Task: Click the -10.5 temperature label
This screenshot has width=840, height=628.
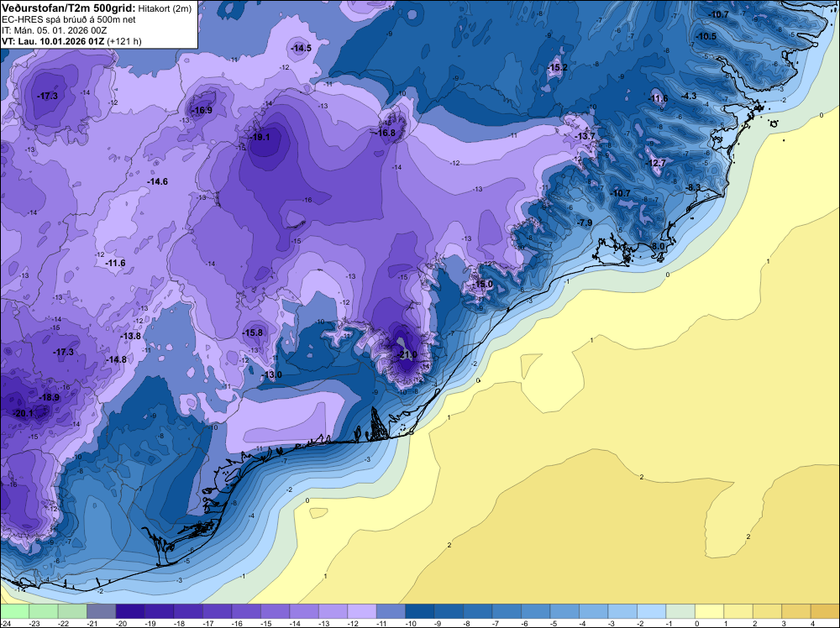Action: (x=706, y=36)
